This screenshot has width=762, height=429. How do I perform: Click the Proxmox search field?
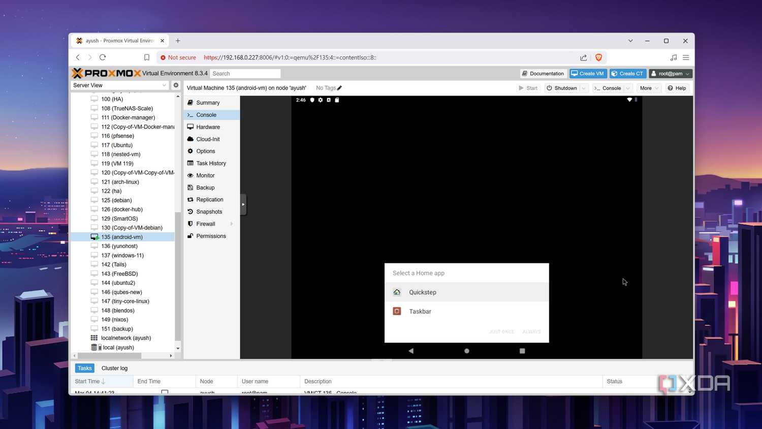pos(245,74)
